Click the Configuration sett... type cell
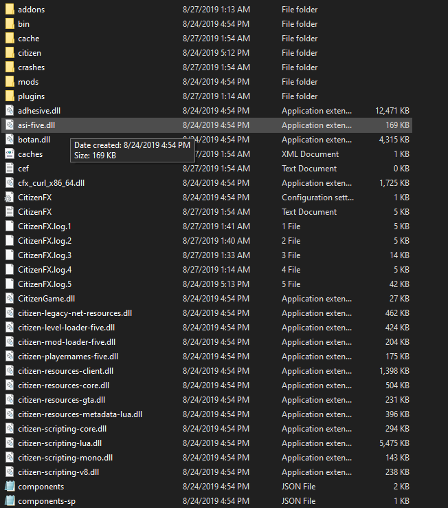 (317, 198)
